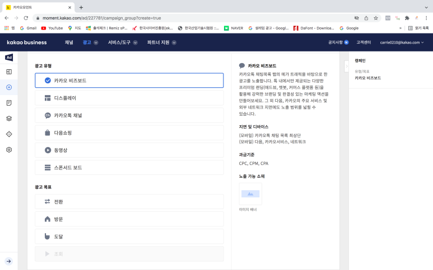433x270 pixels.
Task: Choose the 방문 ad objective
Action: tap(129, 219)
